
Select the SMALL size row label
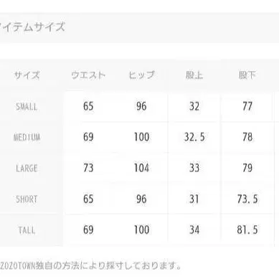(x=27, y=107)
